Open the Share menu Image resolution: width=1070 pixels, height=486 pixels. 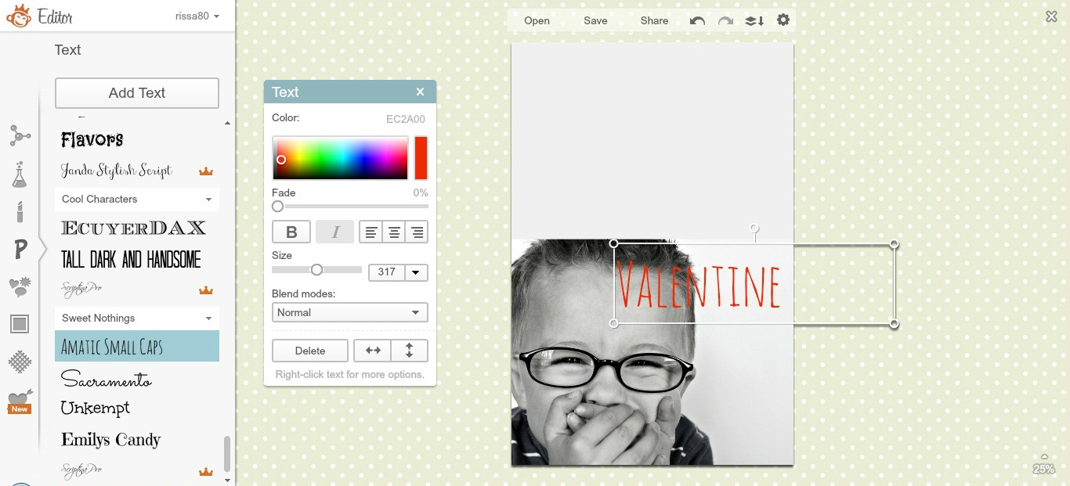[654, 20]
